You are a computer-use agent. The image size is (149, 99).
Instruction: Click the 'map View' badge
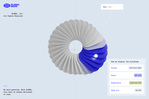point(138,90)
